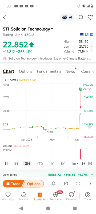Tap the share icon in bottom toolbar
The image size is (96, 214).
click(x=66, y=184)
